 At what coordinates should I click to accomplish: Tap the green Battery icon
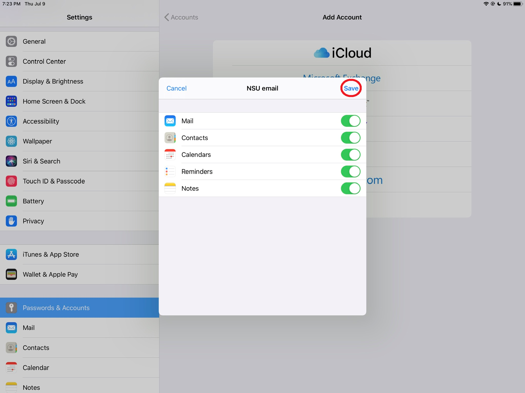[x=11, y=201]
